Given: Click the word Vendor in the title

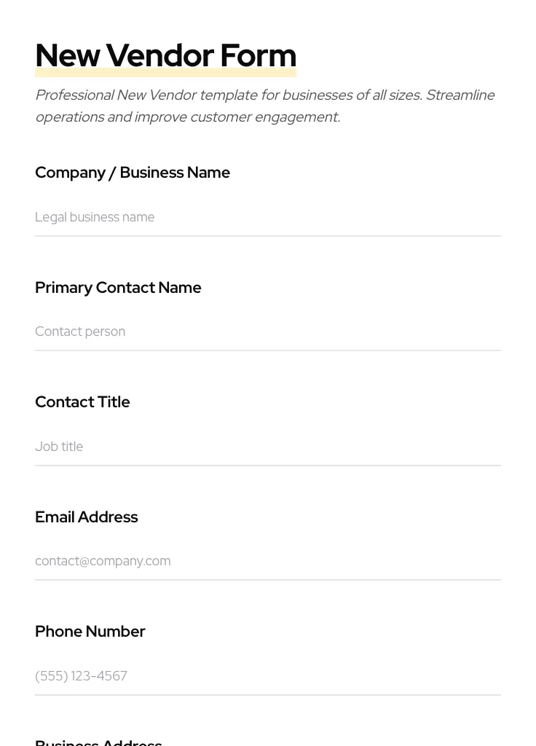Looking at the screenshot, I should [159, 55].
